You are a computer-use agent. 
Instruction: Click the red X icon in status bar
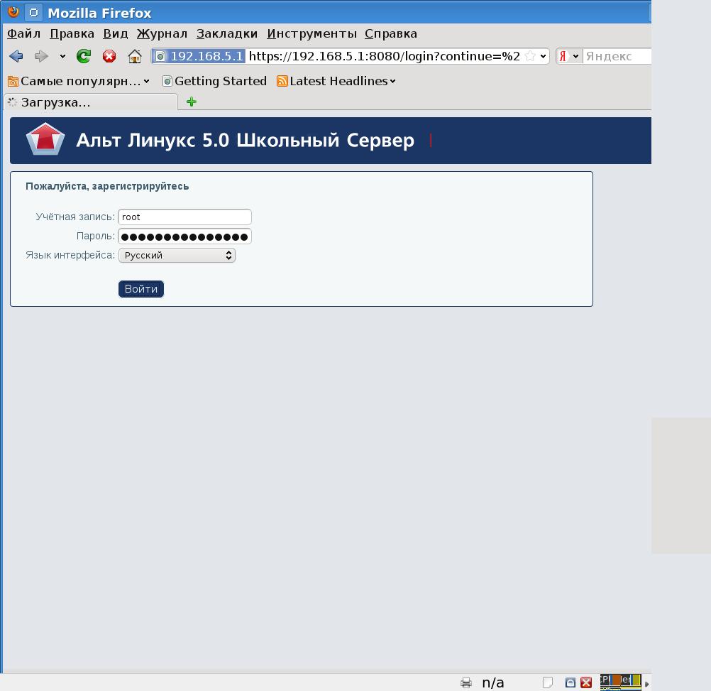pos(586,682)
